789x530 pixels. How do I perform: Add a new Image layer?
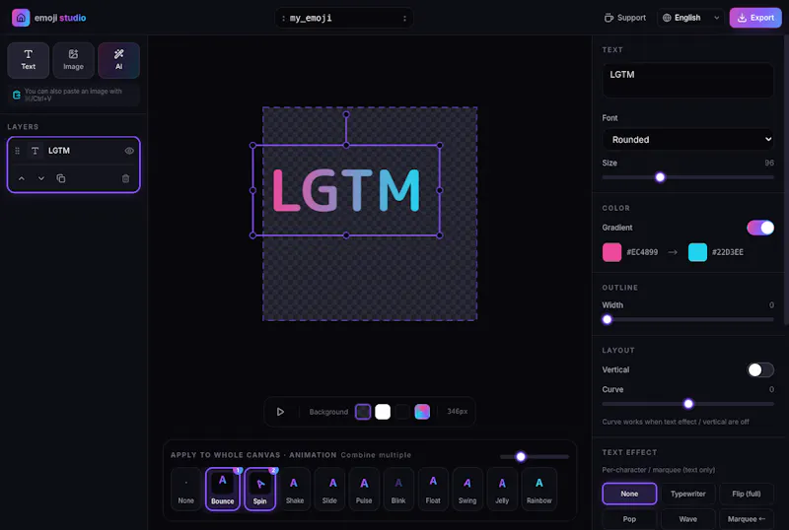pyautogui.click(x=73, y=60)
